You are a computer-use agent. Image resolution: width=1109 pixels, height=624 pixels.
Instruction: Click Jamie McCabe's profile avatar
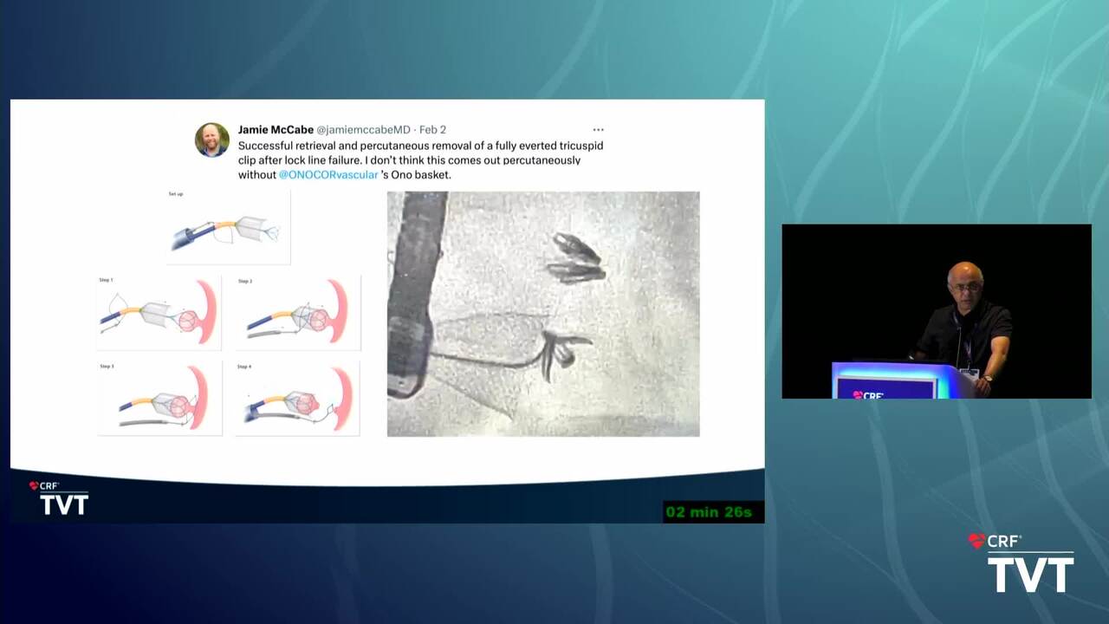pyautogui.click(x=212, y=140)
